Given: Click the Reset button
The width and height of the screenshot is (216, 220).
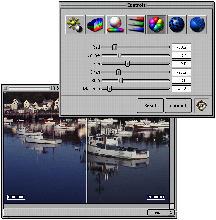Looking at the screenshot, I should (150, 105).
